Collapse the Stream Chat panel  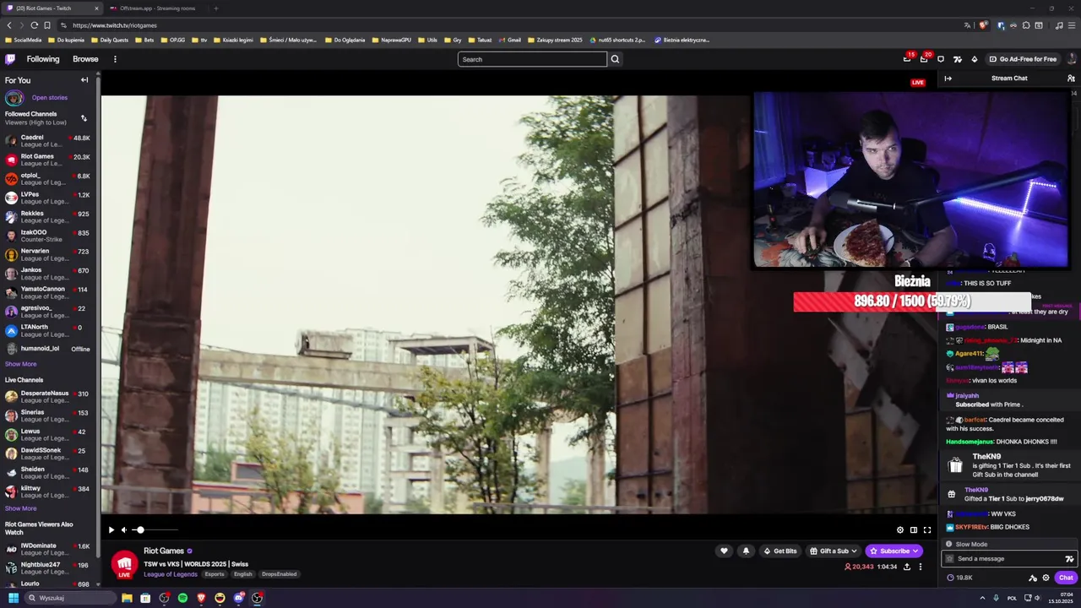948,79
